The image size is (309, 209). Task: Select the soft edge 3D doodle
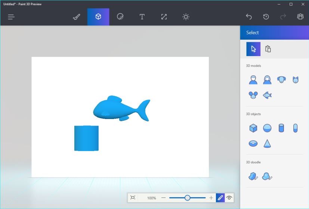(x=267, y=176)
